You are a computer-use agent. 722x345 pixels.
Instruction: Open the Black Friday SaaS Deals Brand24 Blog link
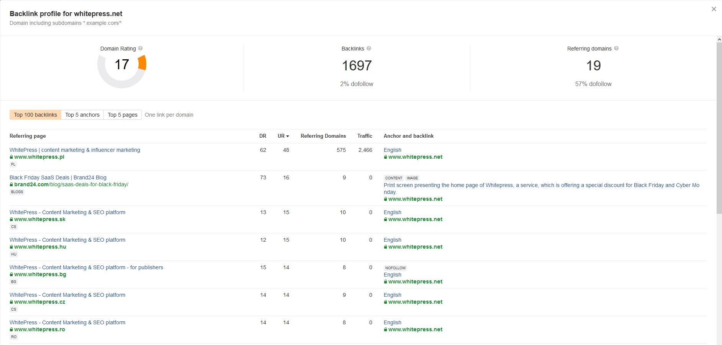pos(58,177)
